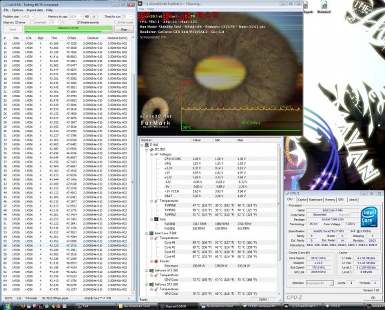Switch to the Cache tab in CPU-Z
This screenshot has height=310, width=385.
tap(302, 200)
